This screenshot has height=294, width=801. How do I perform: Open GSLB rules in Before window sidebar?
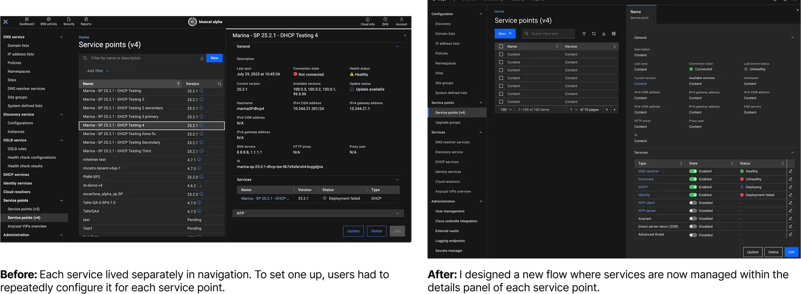[17, 148]
